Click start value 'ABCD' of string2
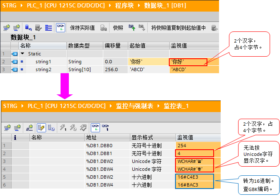 [149, 69]
